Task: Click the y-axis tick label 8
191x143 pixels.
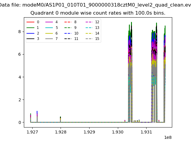Action: click(x=20, y=32)
